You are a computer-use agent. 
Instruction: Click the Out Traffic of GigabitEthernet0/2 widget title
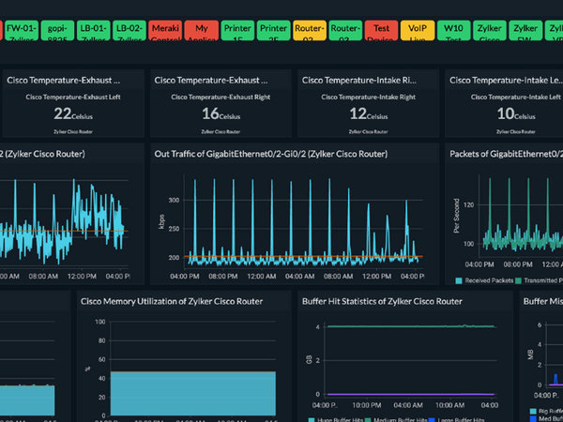coord(271,154)
